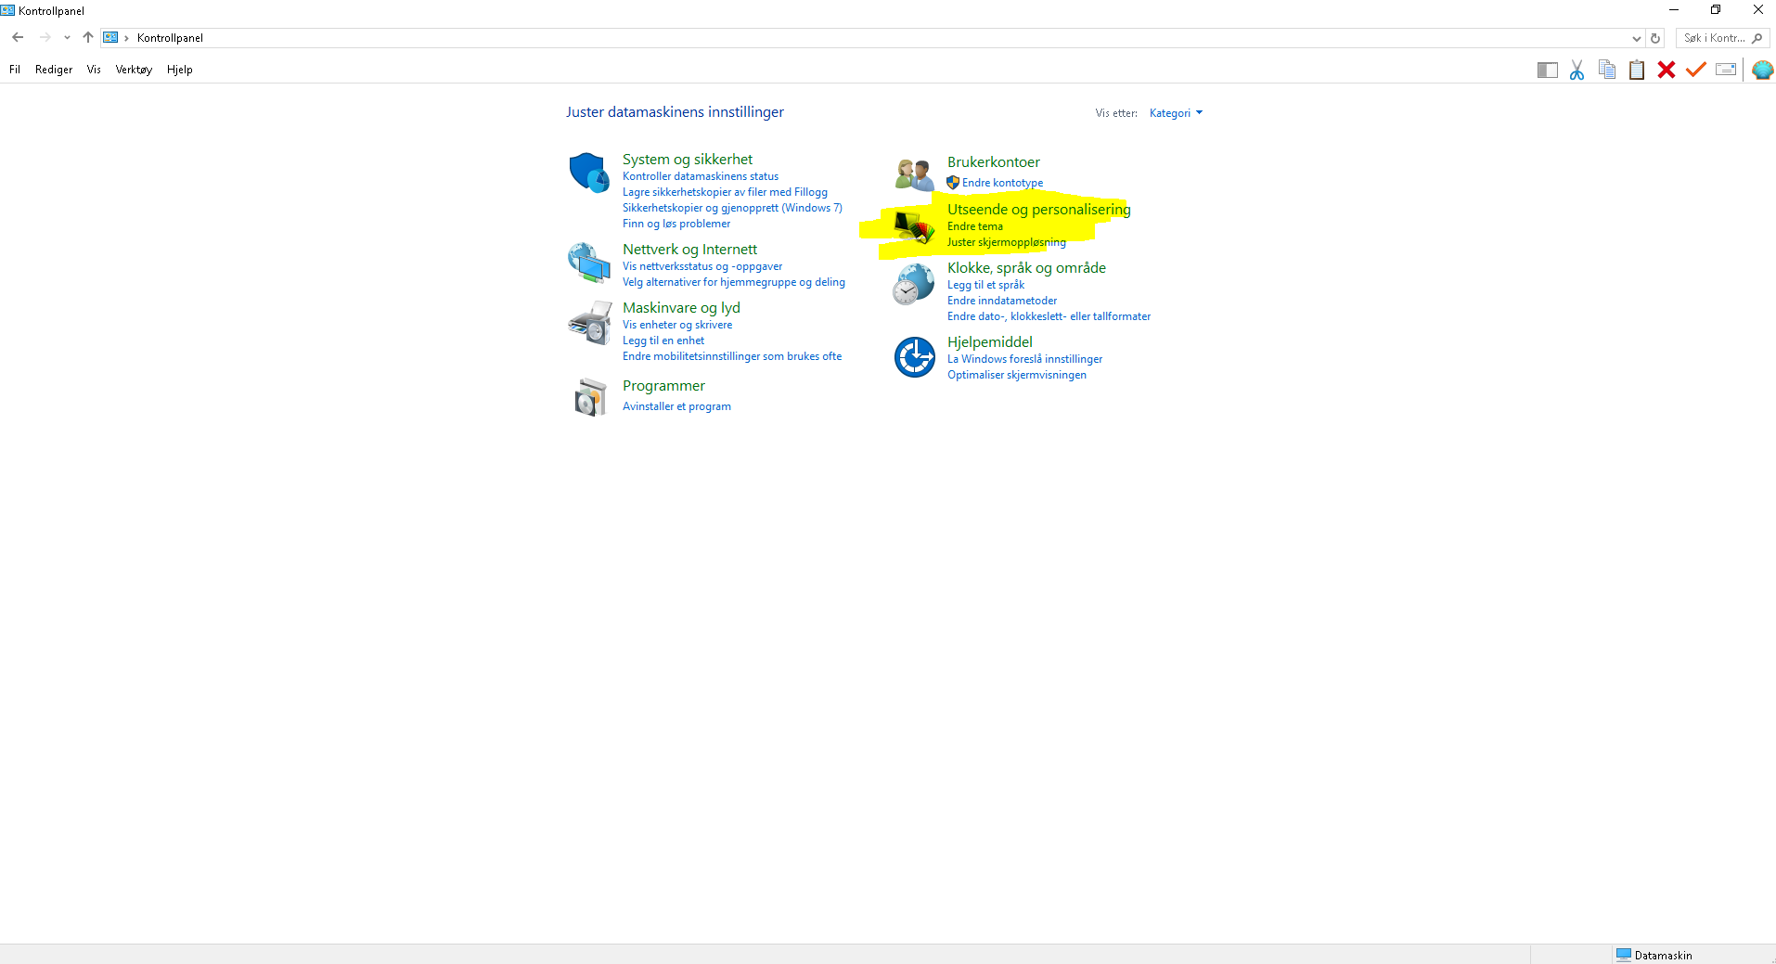Click Juster skjermoppløsning link

(x=1007, y=242)
